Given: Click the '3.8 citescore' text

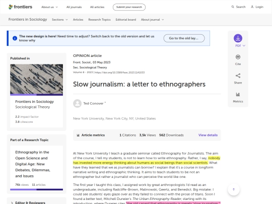Looking at the screenshot, I should point(24,122).
